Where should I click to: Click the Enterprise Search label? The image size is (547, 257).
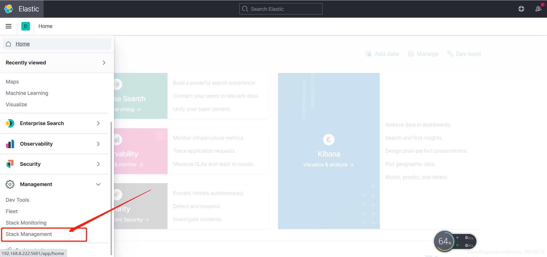[x=42, y=123]
